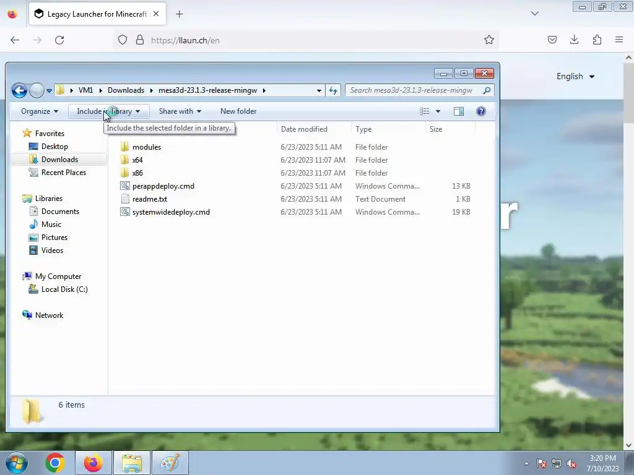Open the Firefox hamburger menu
This screenshot has width=634, height=475.
click(x=619, y=40)
